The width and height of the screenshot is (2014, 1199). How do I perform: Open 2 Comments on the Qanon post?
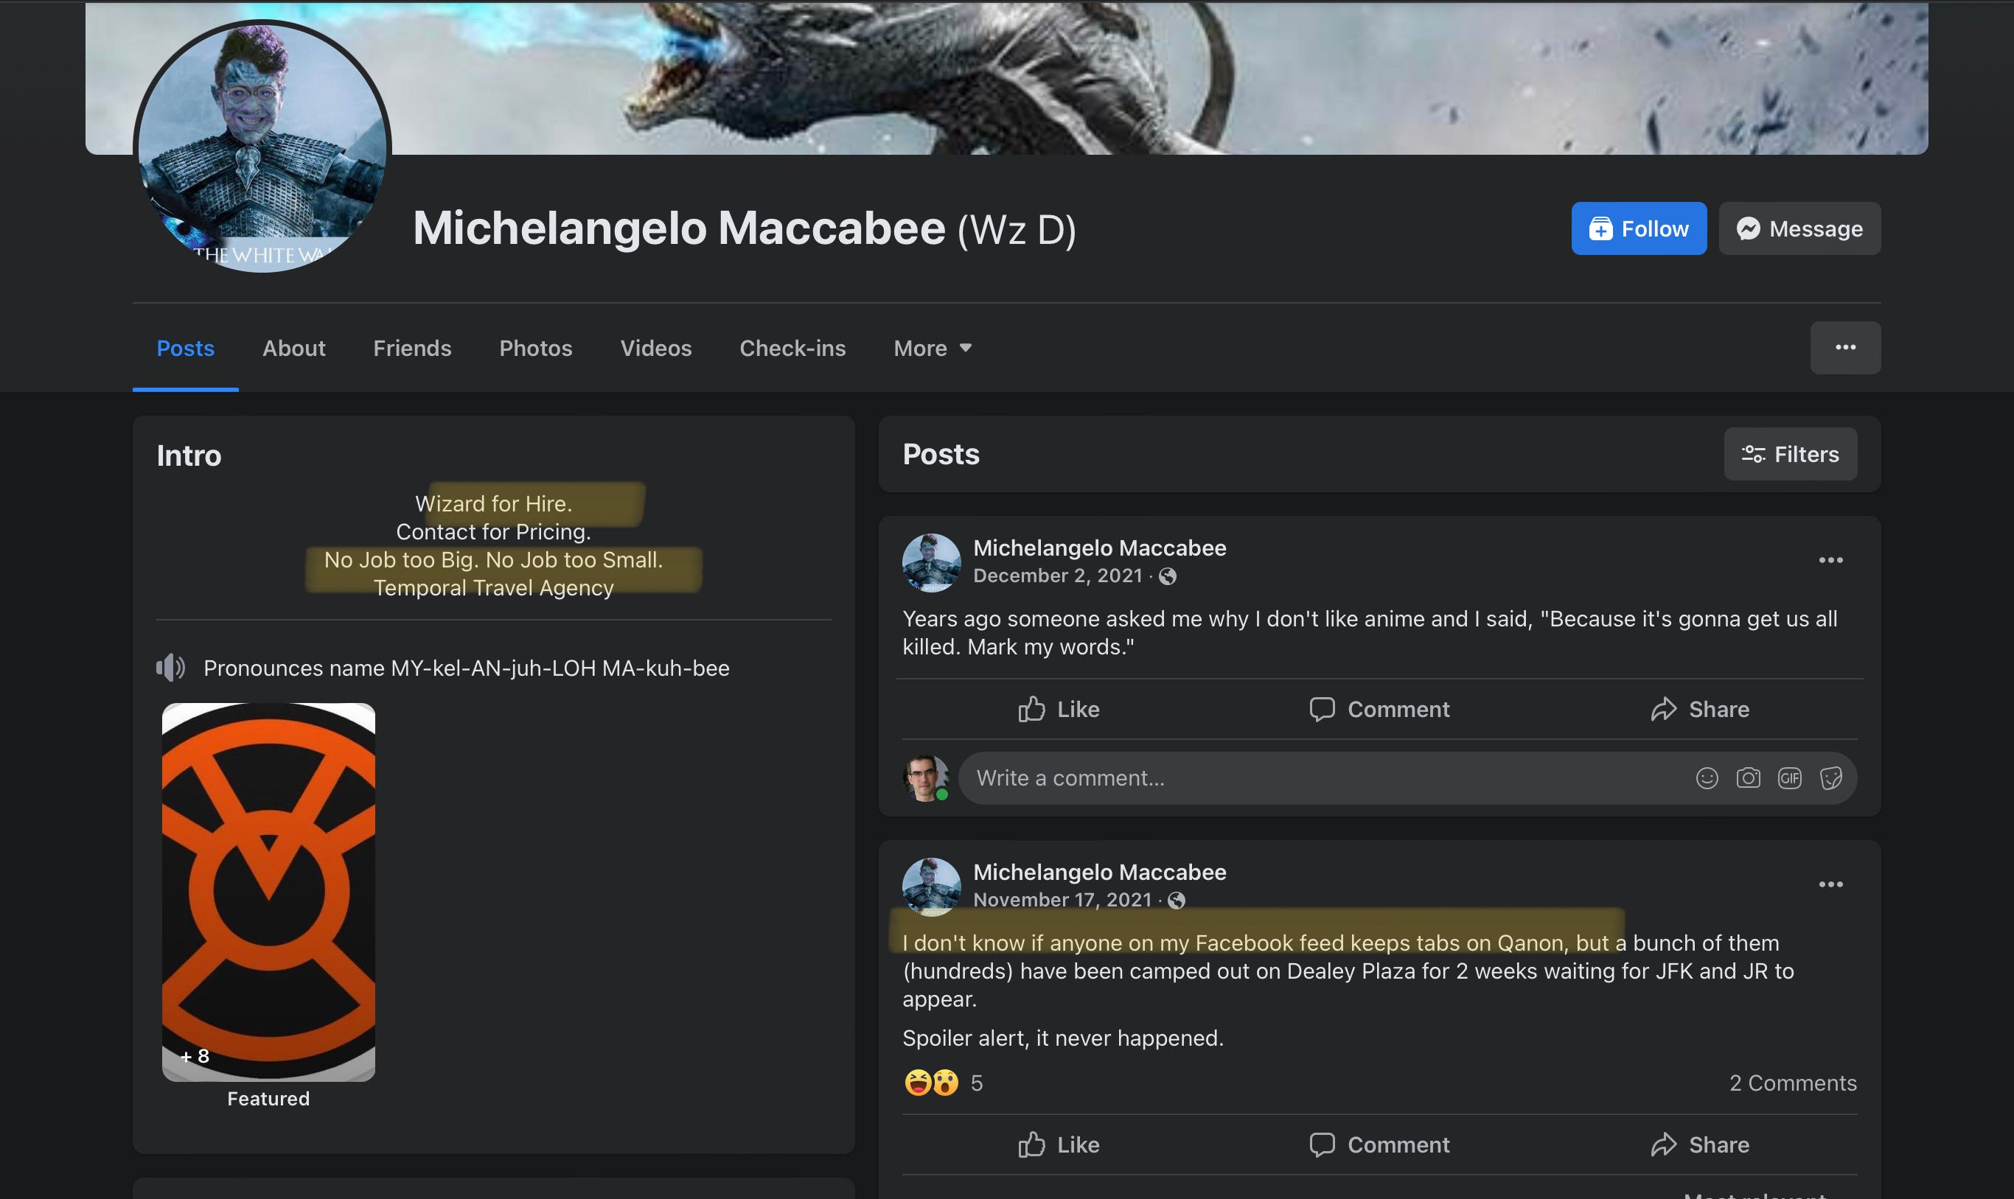1793,1083
